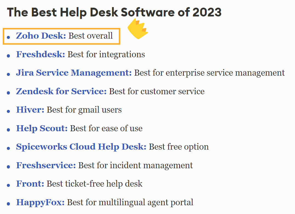Click the bullet point beside Hiver
Viewport: 295px width, 214px height.
(x=8, y=111)
